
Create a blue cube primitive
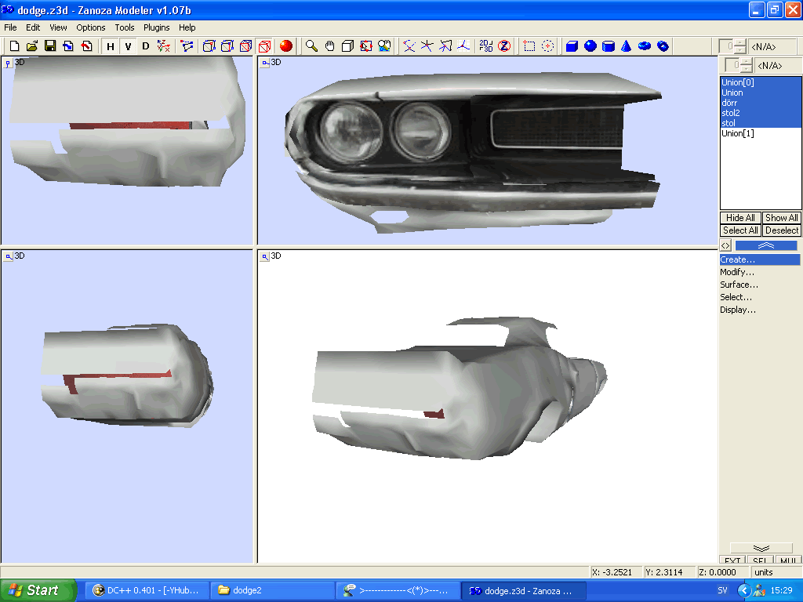[572, 46]
